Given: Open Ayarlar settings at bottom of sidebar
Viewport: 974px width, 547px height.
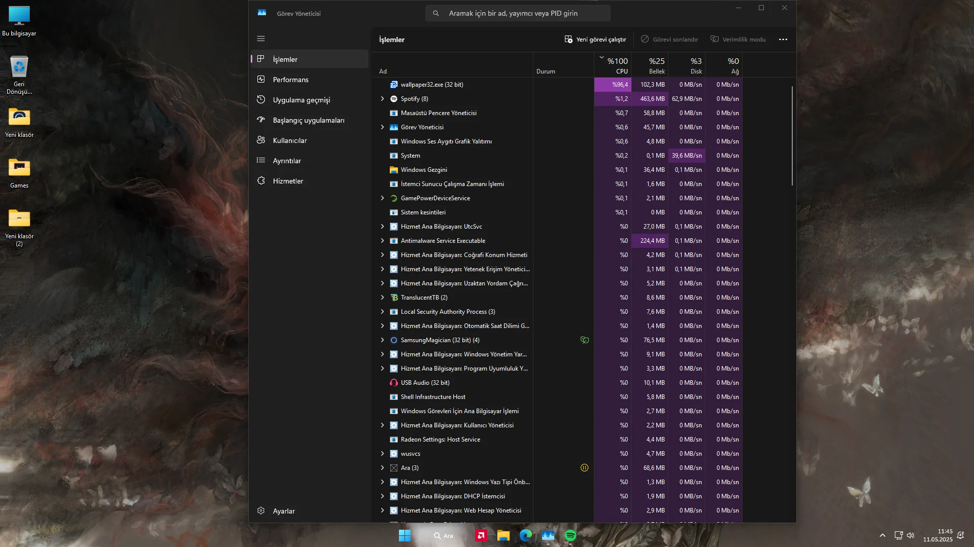Looking at the screenshot, I should click(x=283, y=511).
